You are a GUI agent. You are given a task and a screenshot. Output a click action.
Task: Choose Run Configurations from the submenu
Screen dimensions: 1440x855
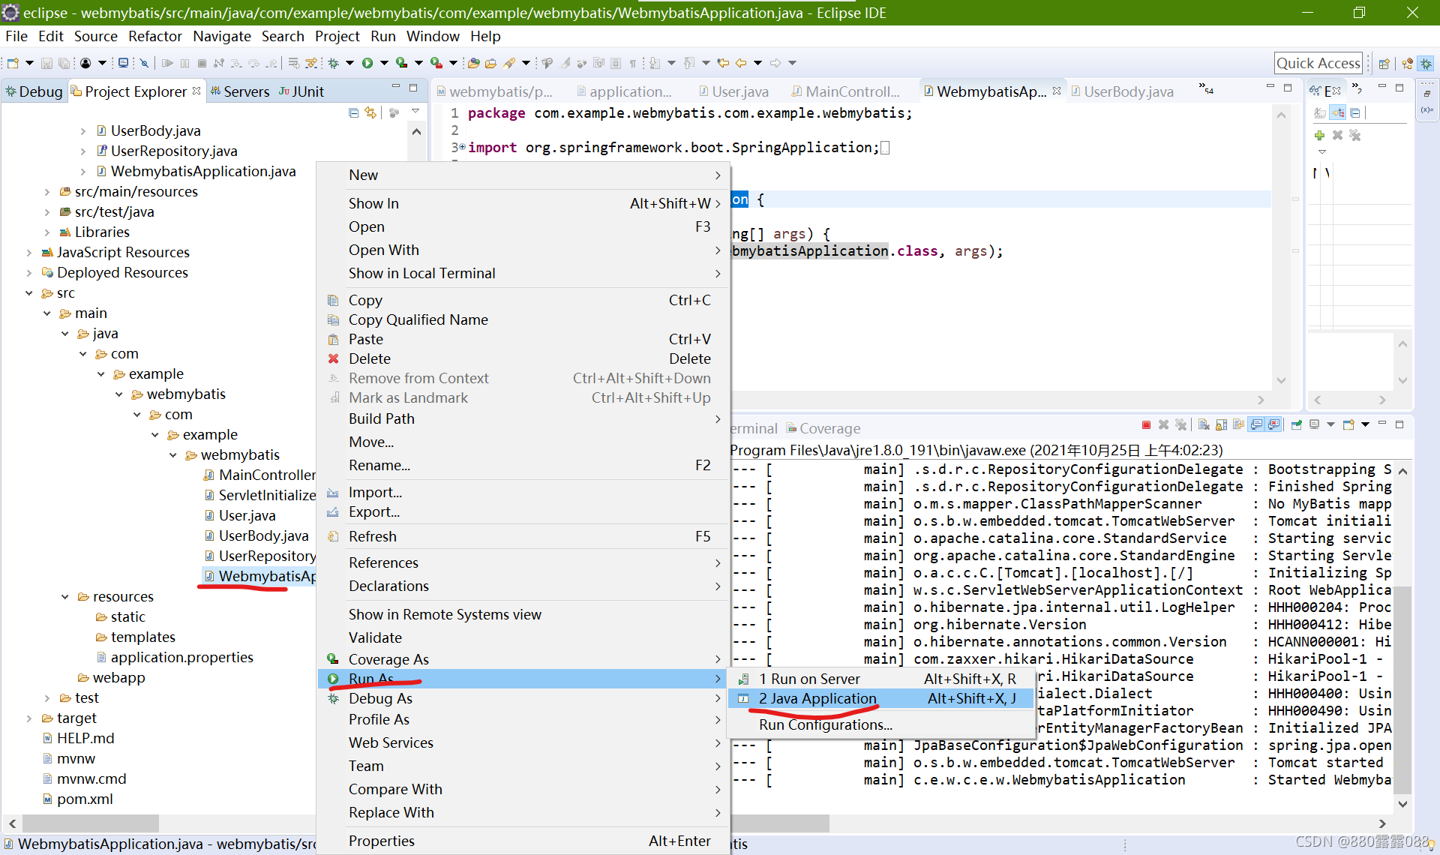(x=825, y=724)
